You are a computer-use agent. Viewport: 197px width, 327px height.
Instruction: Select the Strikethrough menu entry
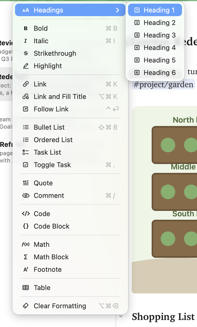click(x=70, y=53)
